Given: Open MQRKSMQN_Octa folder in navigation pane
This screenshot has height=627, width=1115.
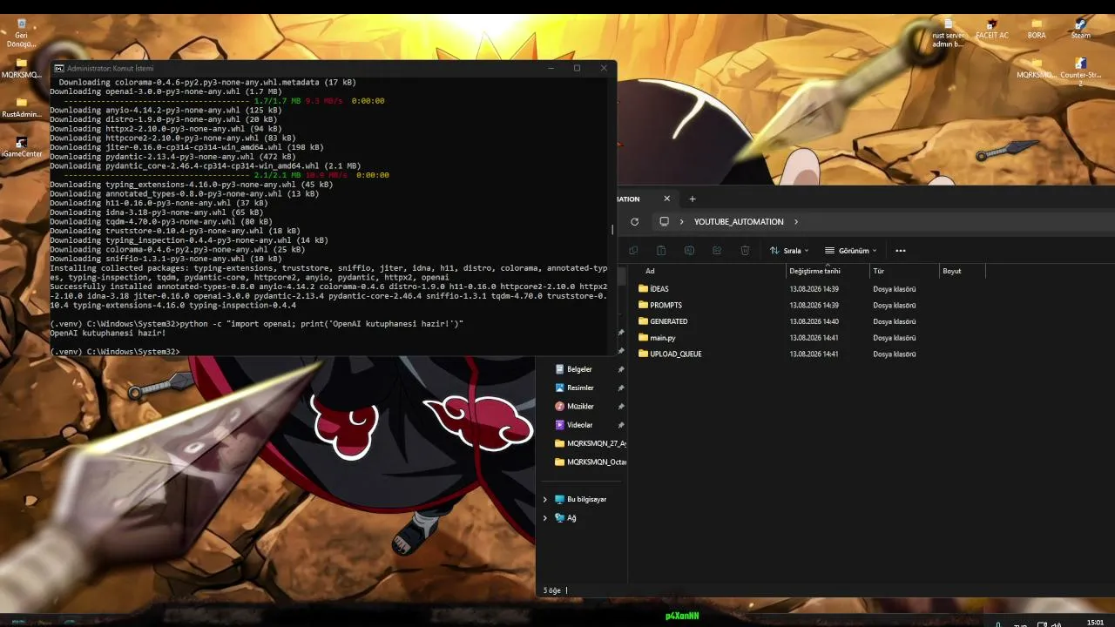Looking at the screenshot, I should coord(590,462).
